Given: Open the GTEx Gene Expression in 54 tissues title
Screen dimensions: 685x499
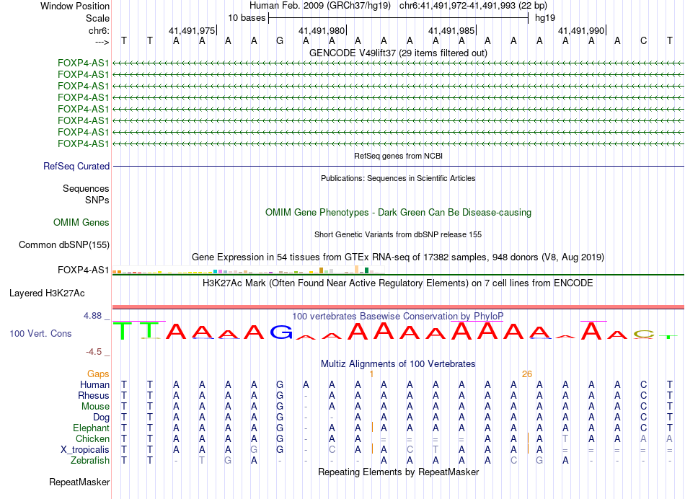Looking at the screenshot, I should click(398, 257).
